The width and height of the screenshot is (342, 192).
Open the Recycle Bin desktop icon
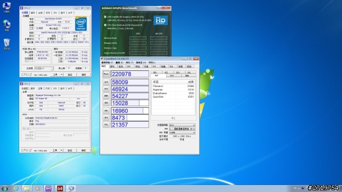coord(6,44)
